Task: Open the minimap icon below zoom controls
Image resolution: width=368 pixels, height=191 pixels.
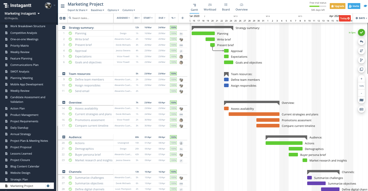Action: coord(361,100)
